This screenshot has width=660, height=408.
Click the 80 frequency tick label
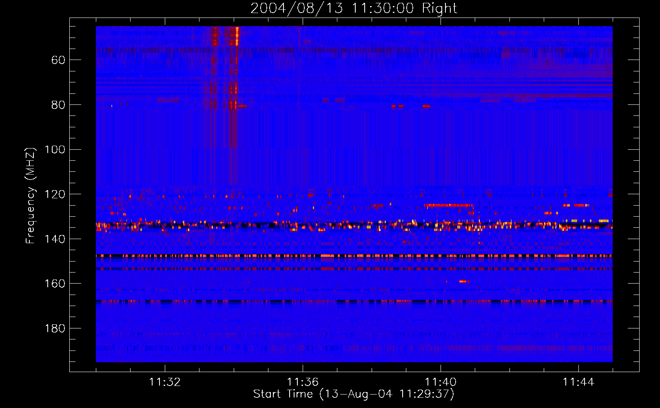[58, 105]
